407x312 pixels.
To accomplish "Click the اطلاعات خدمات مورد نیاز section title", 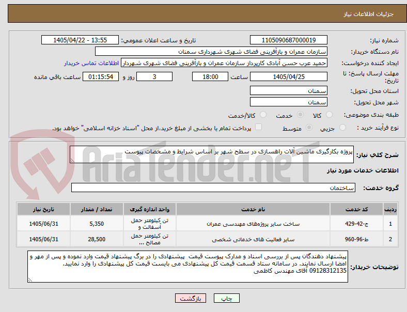I will (363, 170).
